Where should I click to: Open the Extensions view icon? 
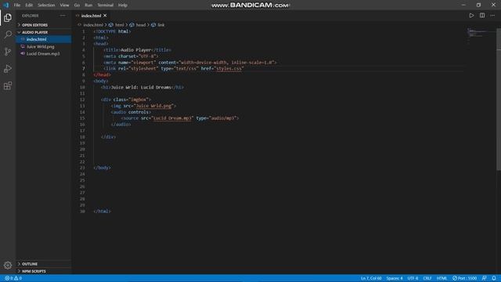(8, 85)
